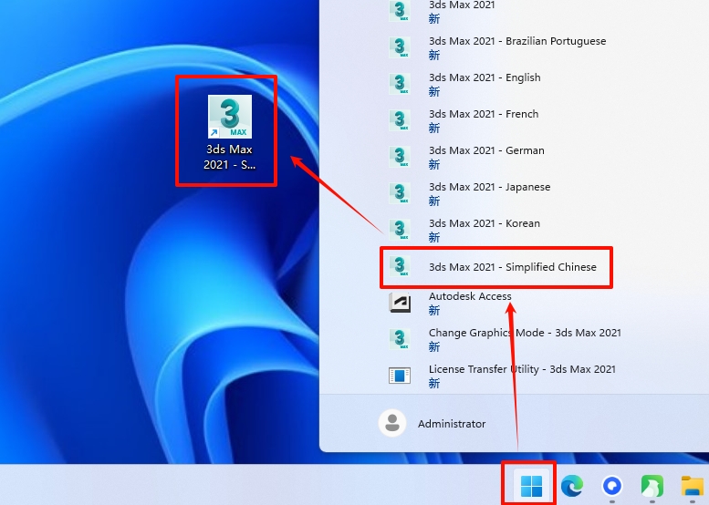Click the Windows Start button in taskbar
This screenshot has width=709, height=505.
[x=530, y=487]
